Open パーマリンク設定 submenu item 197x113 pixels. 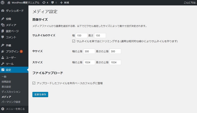coord(11,102)
